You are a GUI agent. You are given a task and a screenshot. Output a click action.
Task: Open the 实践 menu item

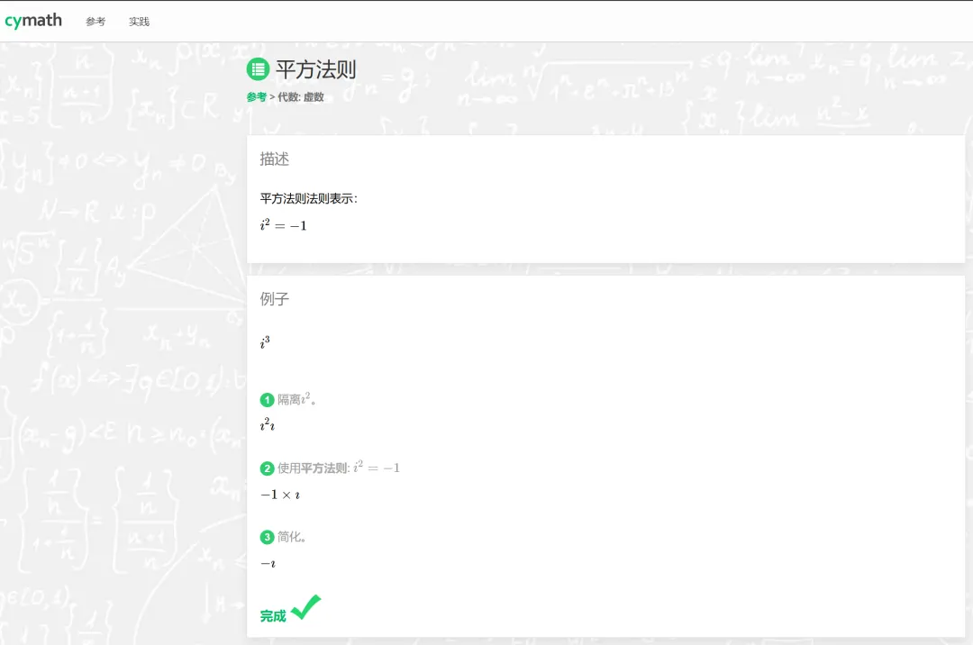click(x=139, y=22)
